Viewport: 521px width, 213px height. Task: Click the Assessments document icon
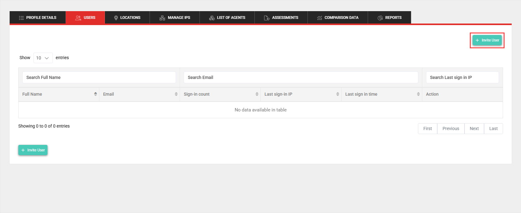point(267,18)
